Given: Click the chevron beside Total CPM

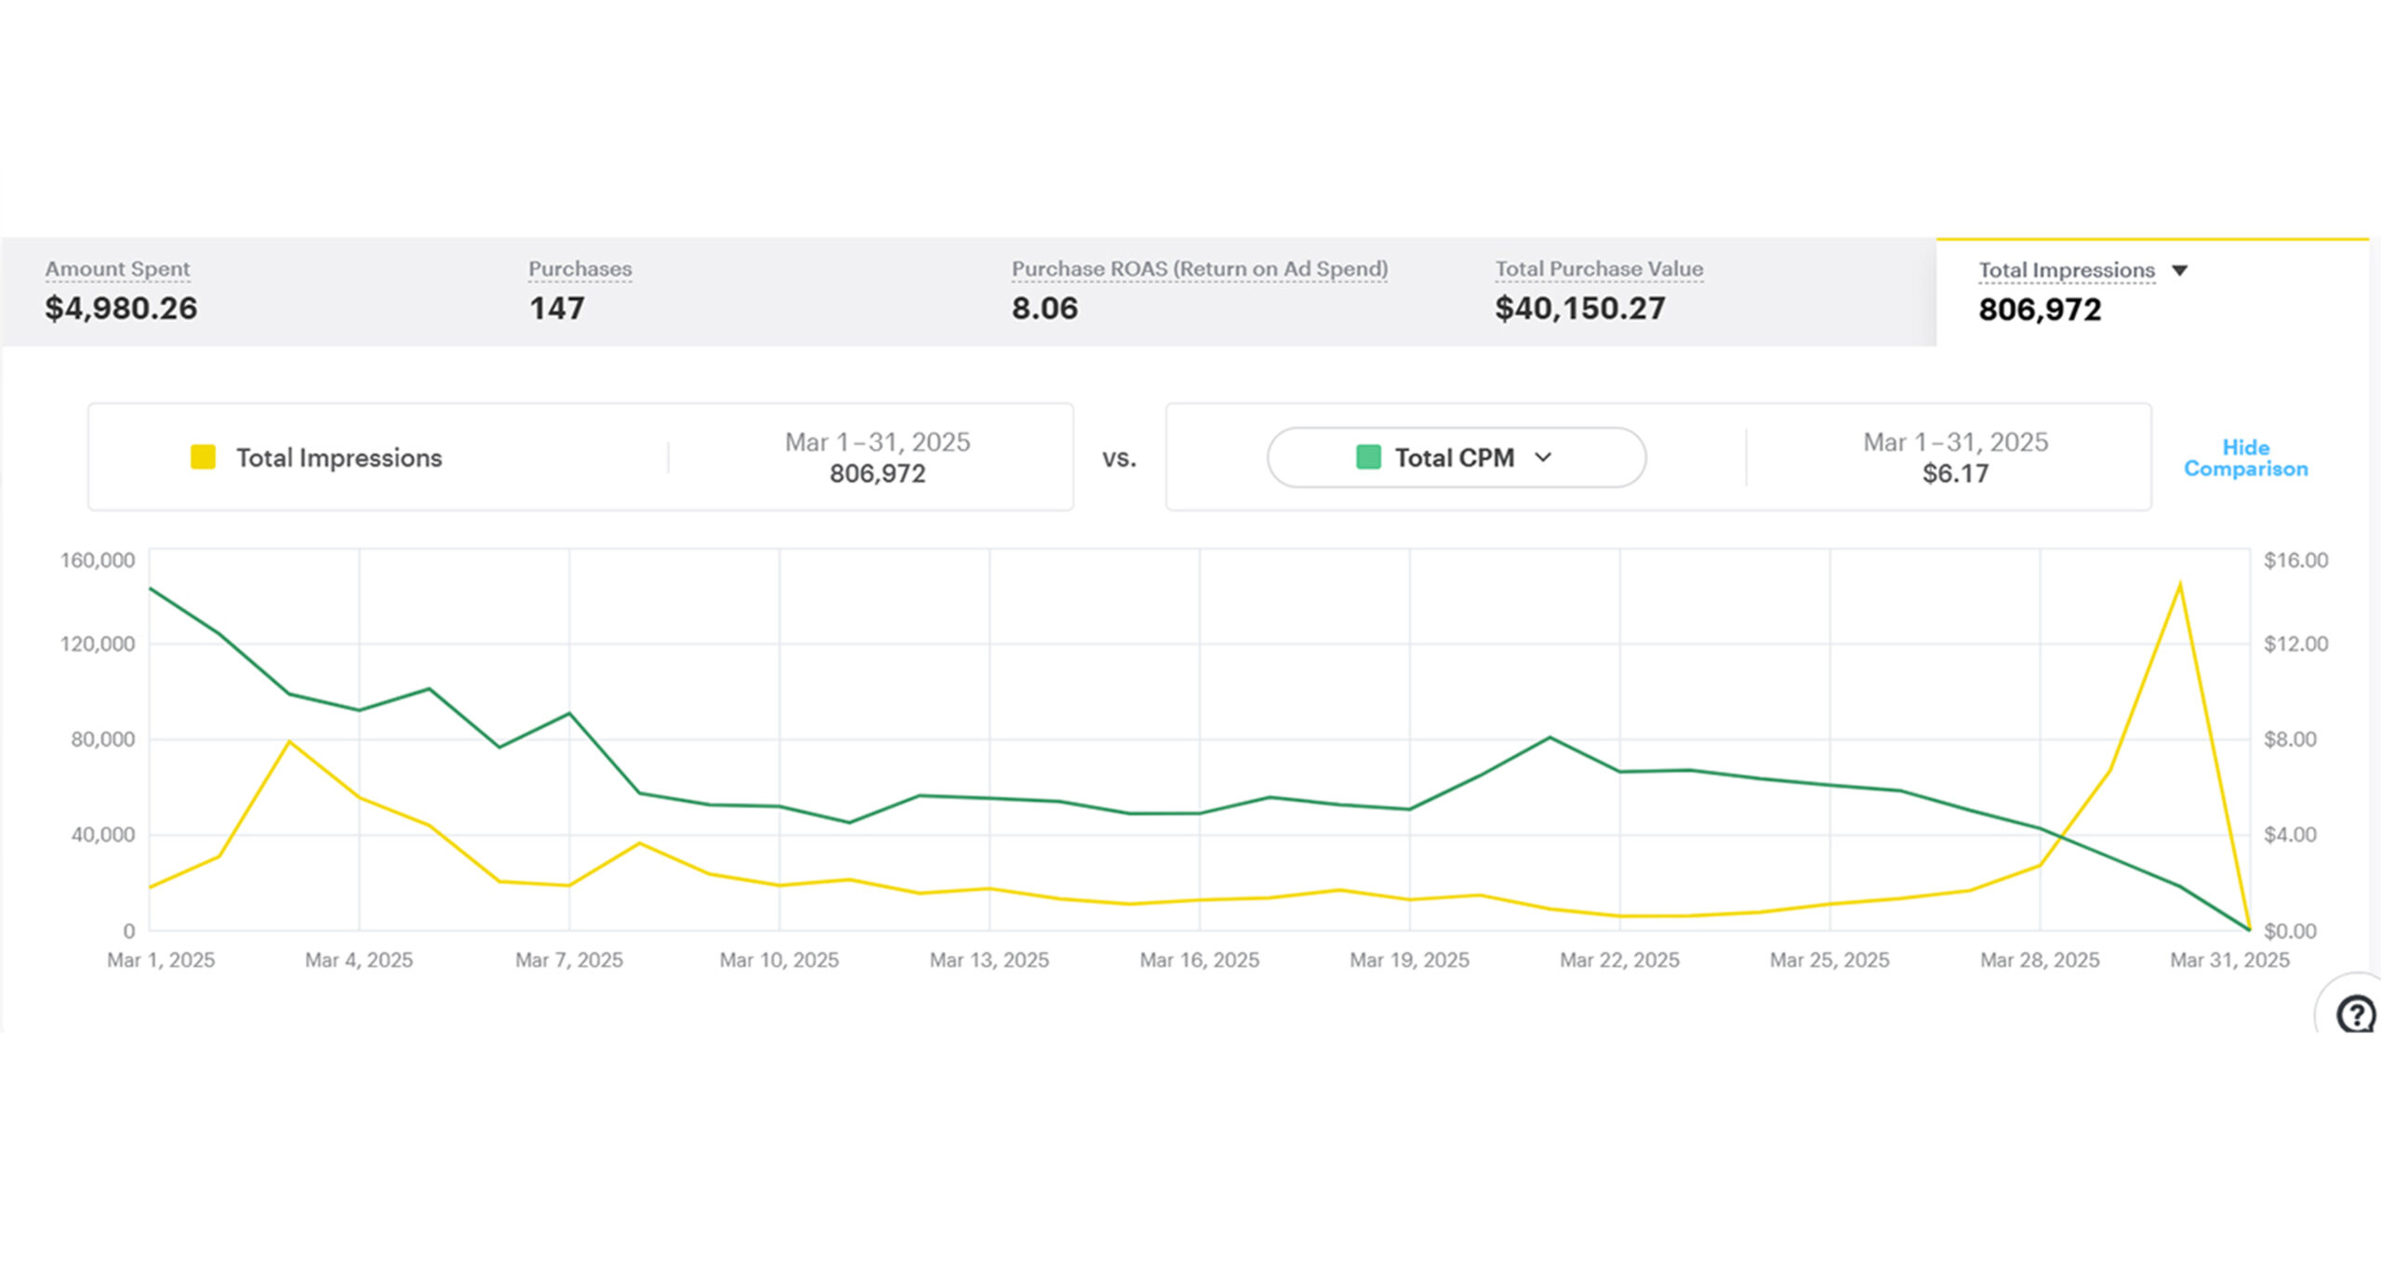Looking at the screenshot, I should 1543,457.
